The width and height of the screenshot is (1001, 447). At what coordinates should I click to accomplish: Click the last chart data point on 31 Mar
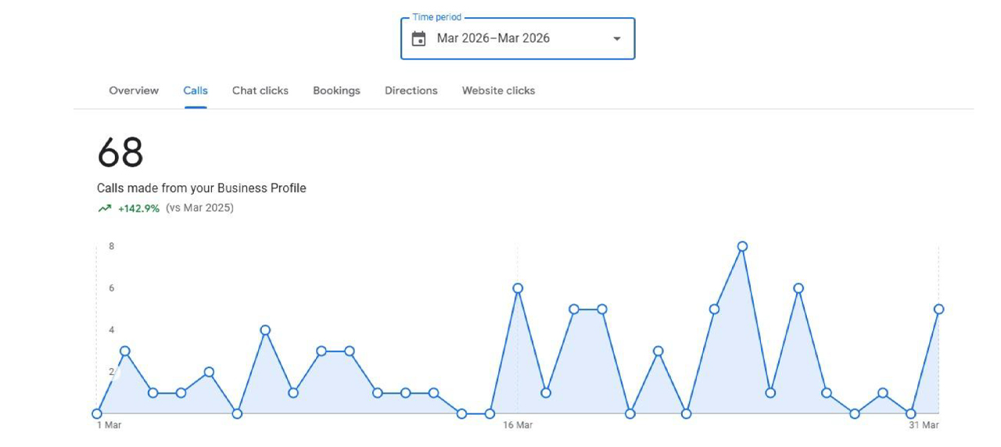(x=938, y=309)
